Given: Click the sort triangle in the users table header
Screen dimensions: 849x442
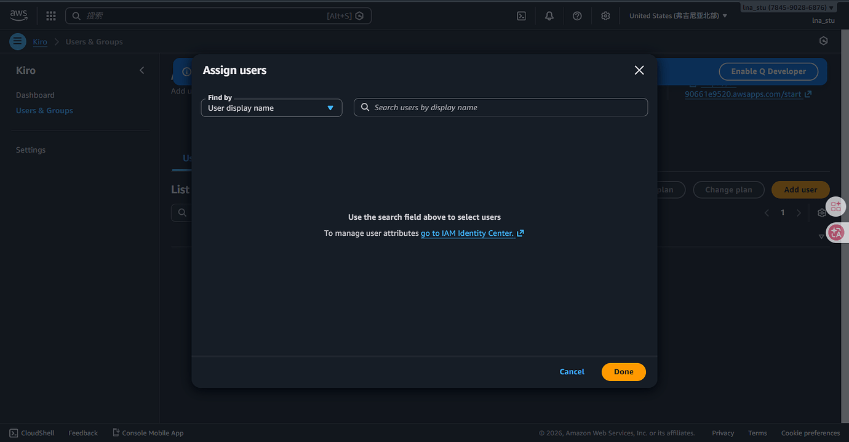Looking at the screenshot, I should 821,237.
